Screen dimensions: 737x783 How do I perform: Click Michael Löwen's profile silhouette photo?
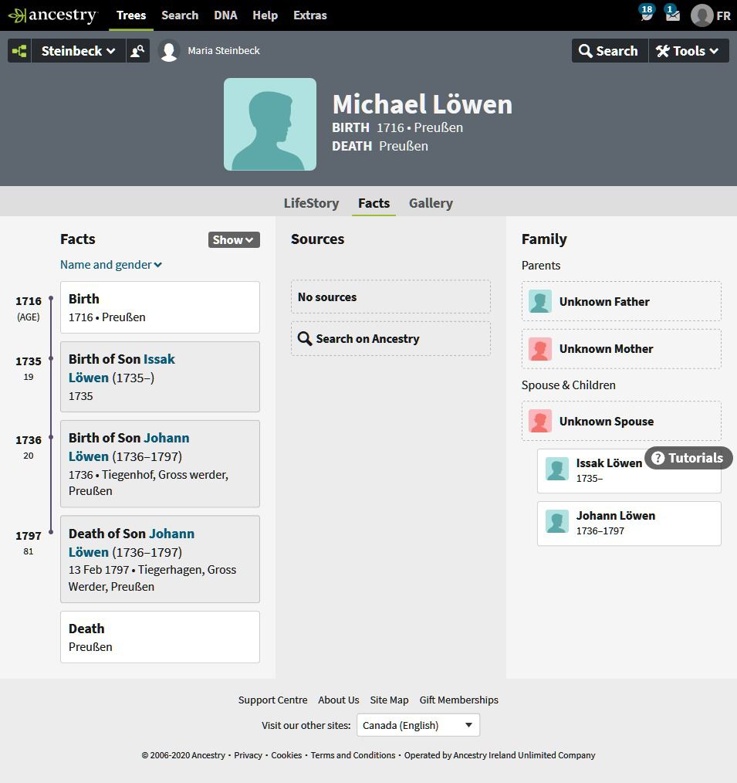(270, 124)
